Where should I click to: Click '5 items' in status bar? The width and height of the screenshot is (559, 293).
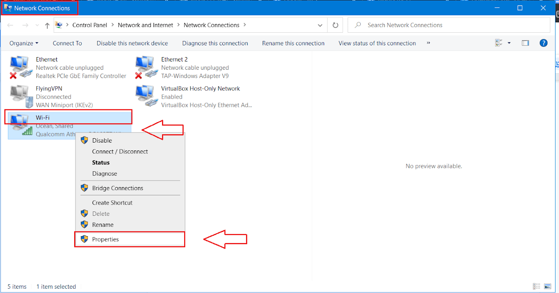pos(17,286)
